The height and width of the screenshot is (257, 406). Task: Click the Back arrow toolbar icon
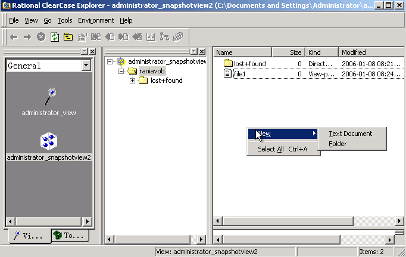(x=14, y=37)
